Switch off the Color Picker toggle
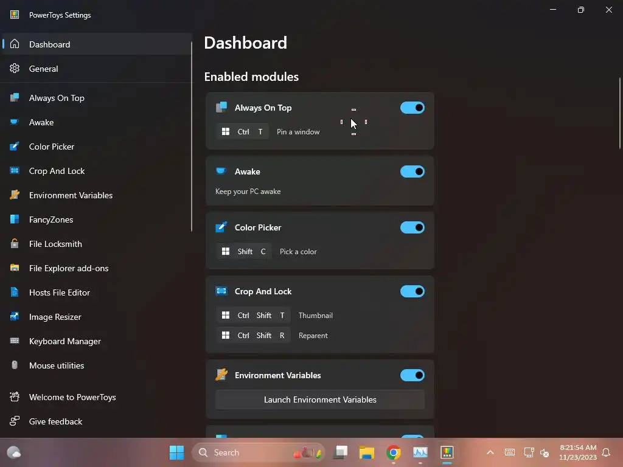The image size is (623, 467). [x=412, y=227]
